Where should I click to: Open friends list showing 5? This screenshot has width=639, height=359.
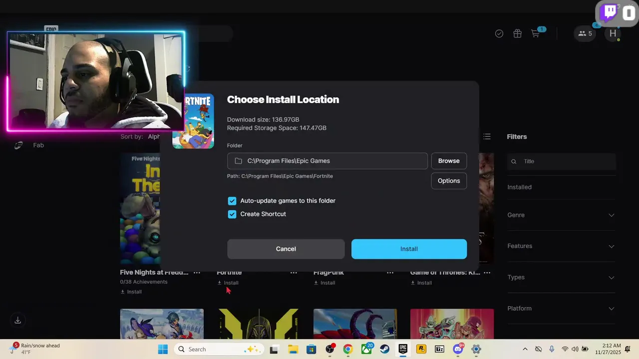click(x=585, y=33)
